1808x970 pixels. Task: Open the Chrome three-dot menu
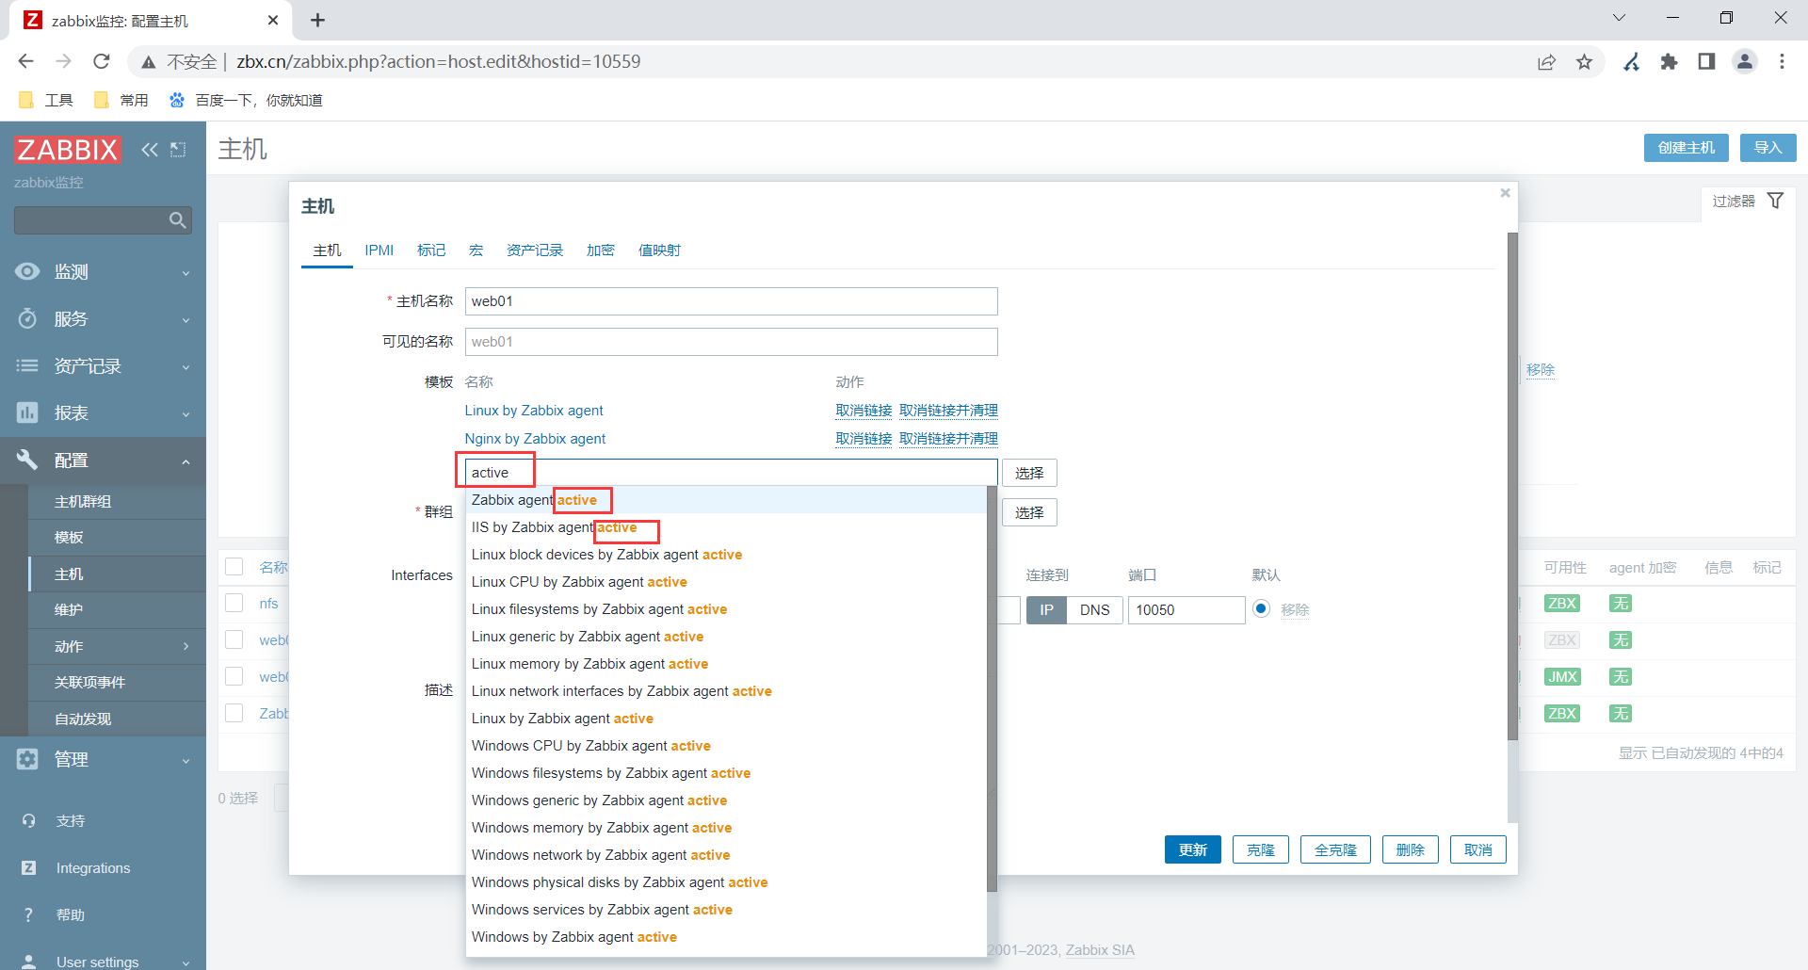[x=1782, y=61]
